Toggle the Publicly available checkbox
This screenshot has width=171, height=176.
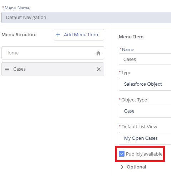[122, 154]
